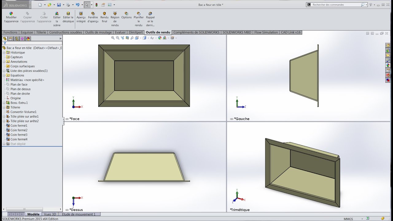The image size is (393, 221).
Task: Switch to the Tôlerie tab
Action: pyautogui.click(x=41, y=32)
